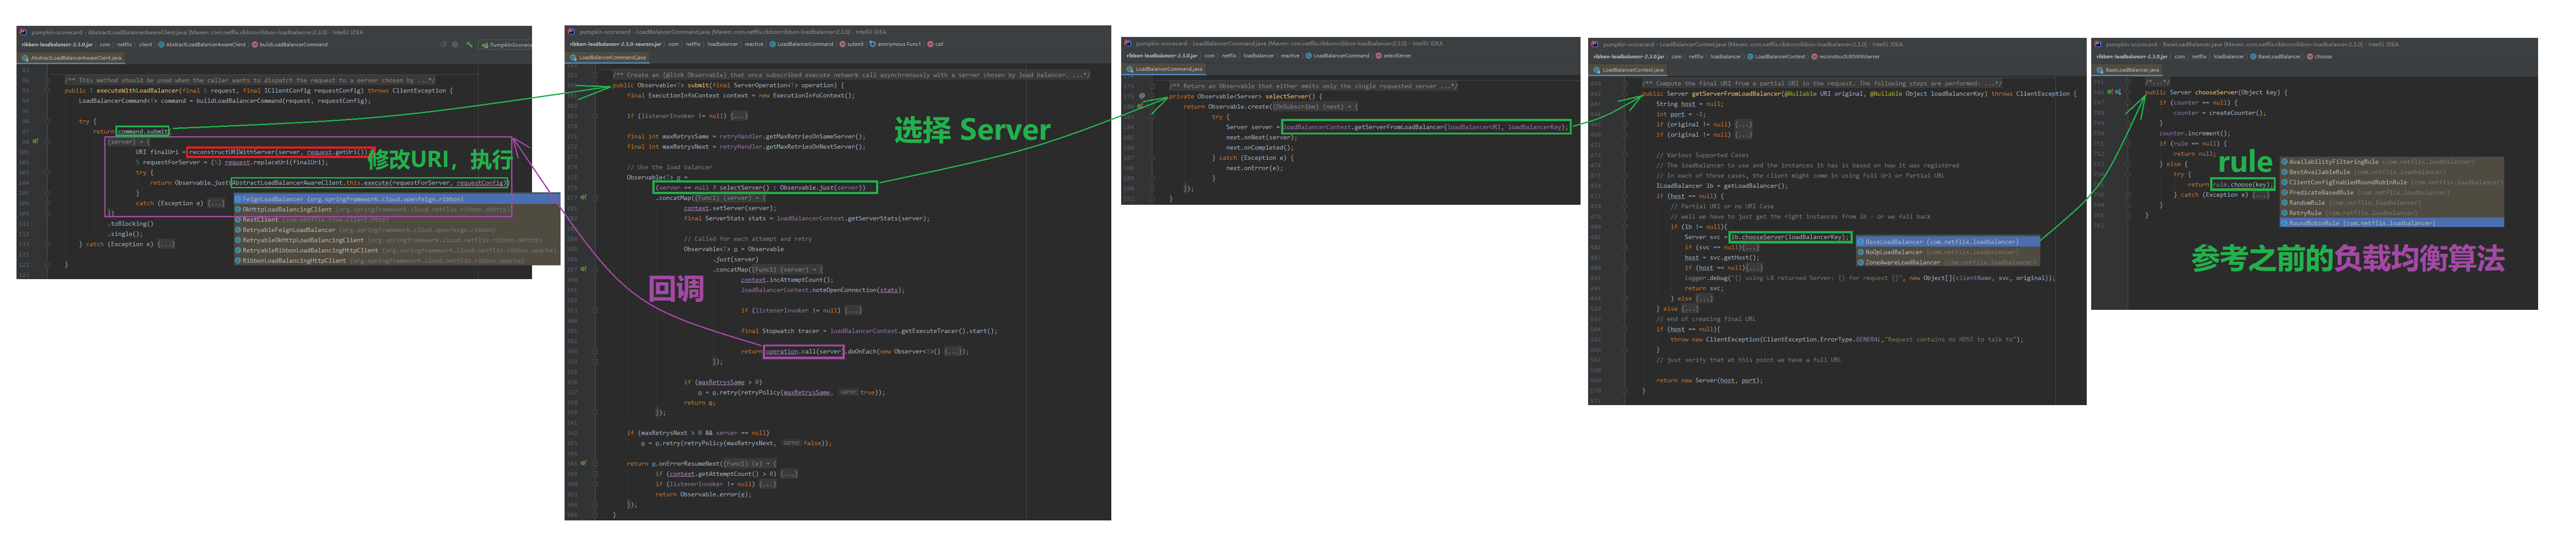Click the 'anonymous Func1' breadcrumb
The image size is (2576, 540).
pyautogui.click(x=896, y=44)
